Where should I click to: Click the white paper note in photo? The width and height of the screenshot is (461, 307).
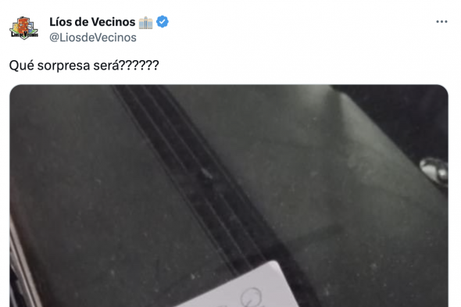pos(238,287)
